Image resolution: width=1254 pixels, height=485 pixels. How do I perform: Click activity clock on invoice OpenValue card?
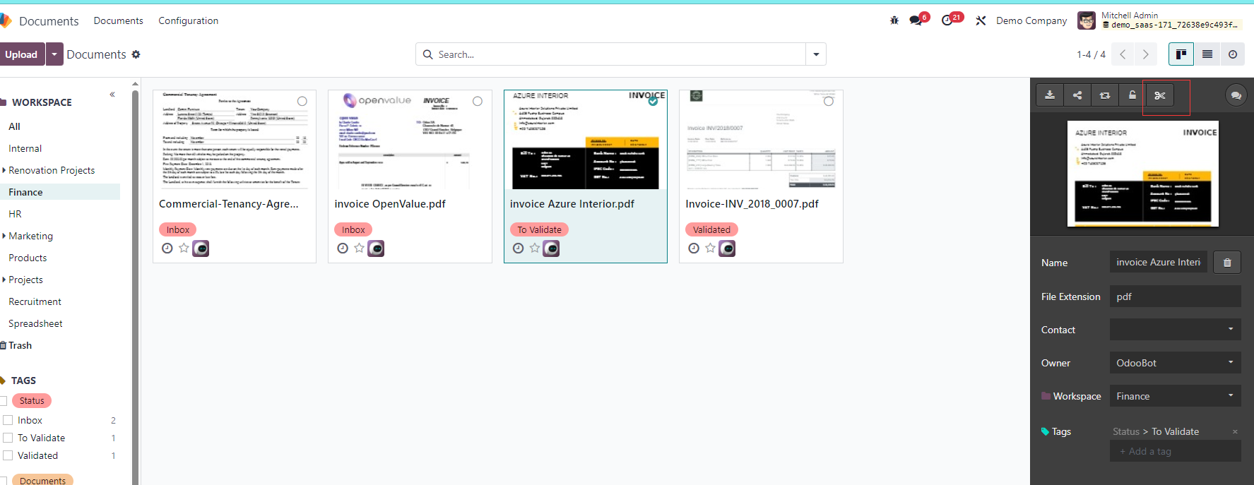343,248
